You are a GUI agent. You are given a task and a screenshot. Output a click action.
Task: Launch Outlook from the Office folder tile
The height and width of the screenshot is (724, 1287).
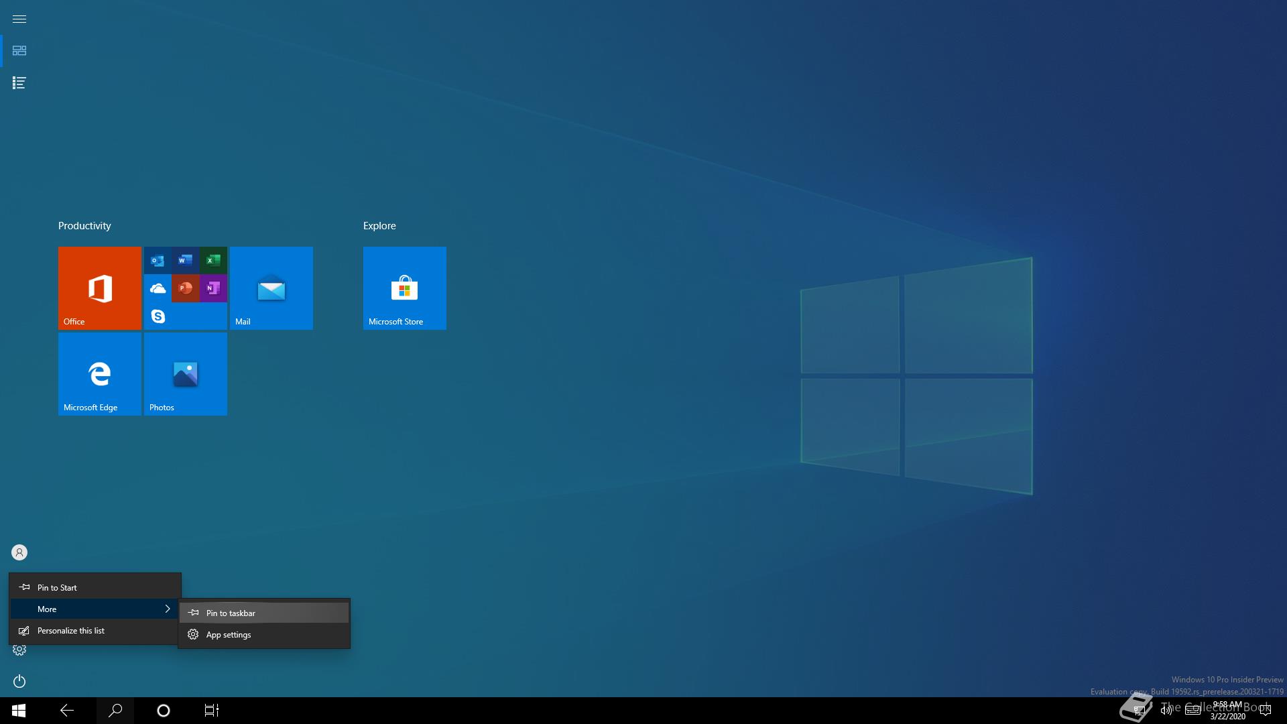tap(158, 260)
